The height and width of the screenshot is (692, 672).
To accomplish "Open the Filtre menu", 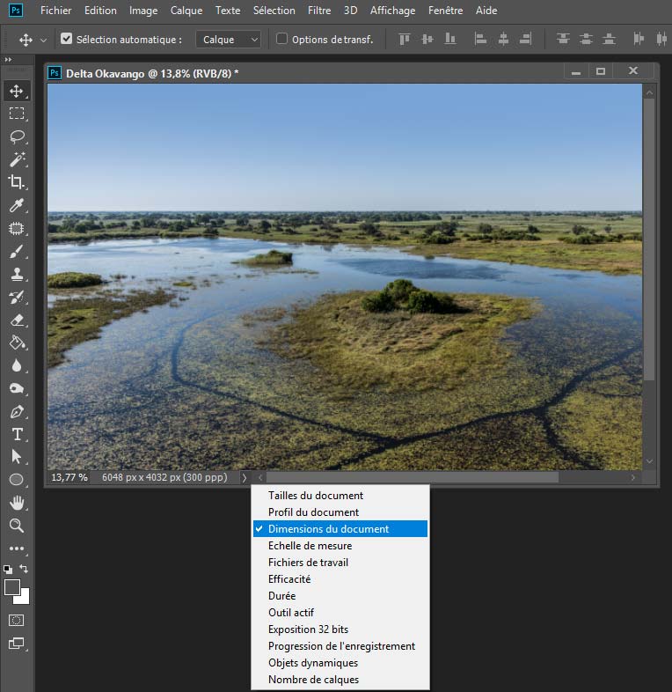I will click(x=319, y=11).
